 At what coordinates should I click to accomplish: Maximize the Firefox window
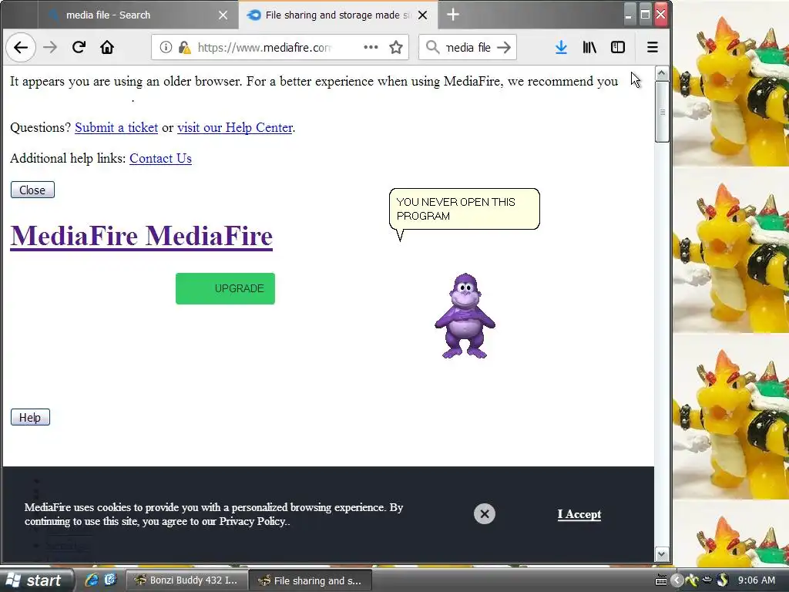pos(645,14)
